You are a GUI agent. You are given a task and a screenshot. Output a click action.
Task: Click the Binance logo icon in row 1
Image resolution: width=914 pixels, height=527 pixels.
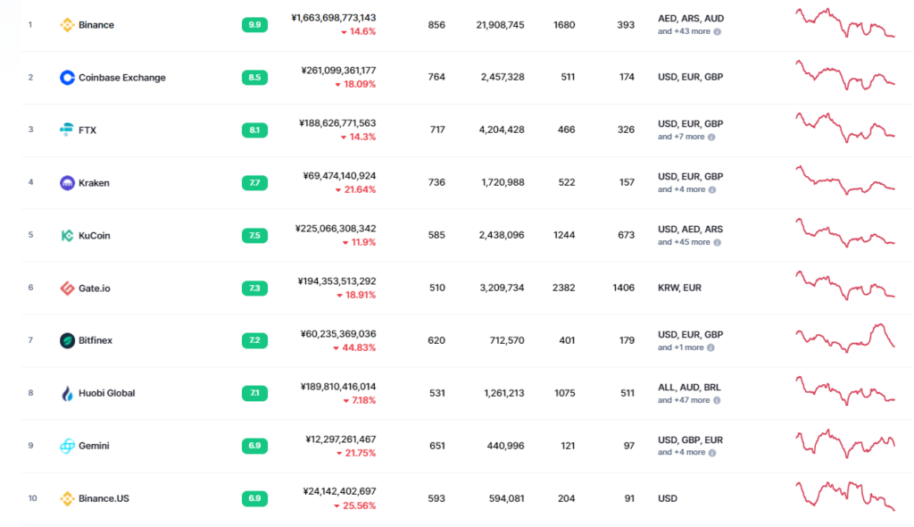pyautogui.click(x=67, y=25)
